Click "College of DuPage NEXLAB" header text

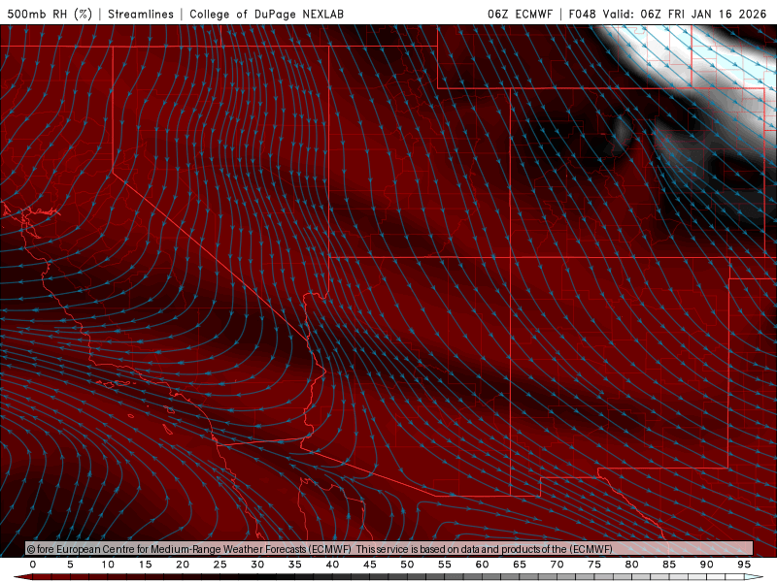tap(266, 14)
